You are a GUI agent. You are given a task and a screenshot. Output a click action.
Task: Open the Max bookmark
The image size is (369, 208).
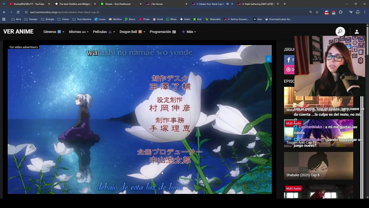pos(257,19)
